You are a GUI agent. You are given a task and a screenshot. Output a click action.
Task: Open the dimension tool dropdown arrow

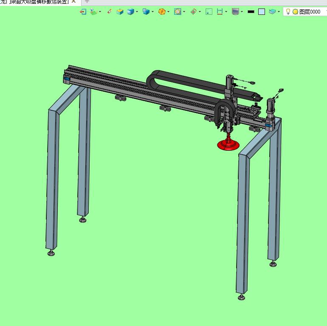click(226, 11)
